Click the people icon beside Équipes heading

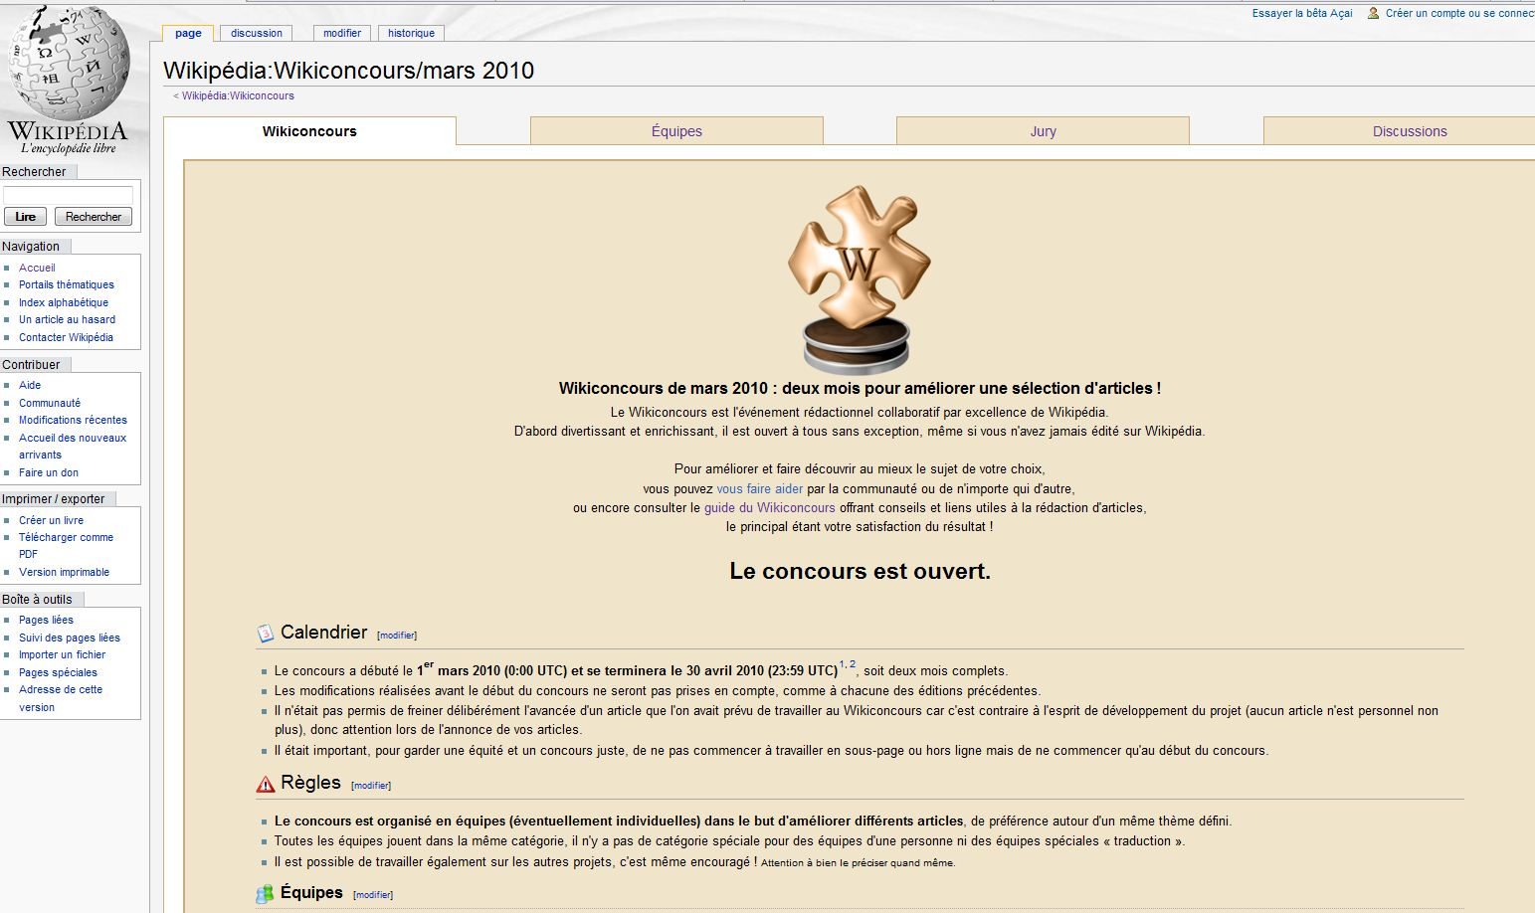pyautogui.click(x=265, y=894)
